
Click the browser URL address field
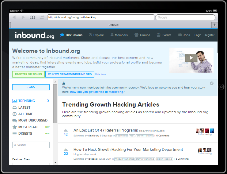pos(100,17)
